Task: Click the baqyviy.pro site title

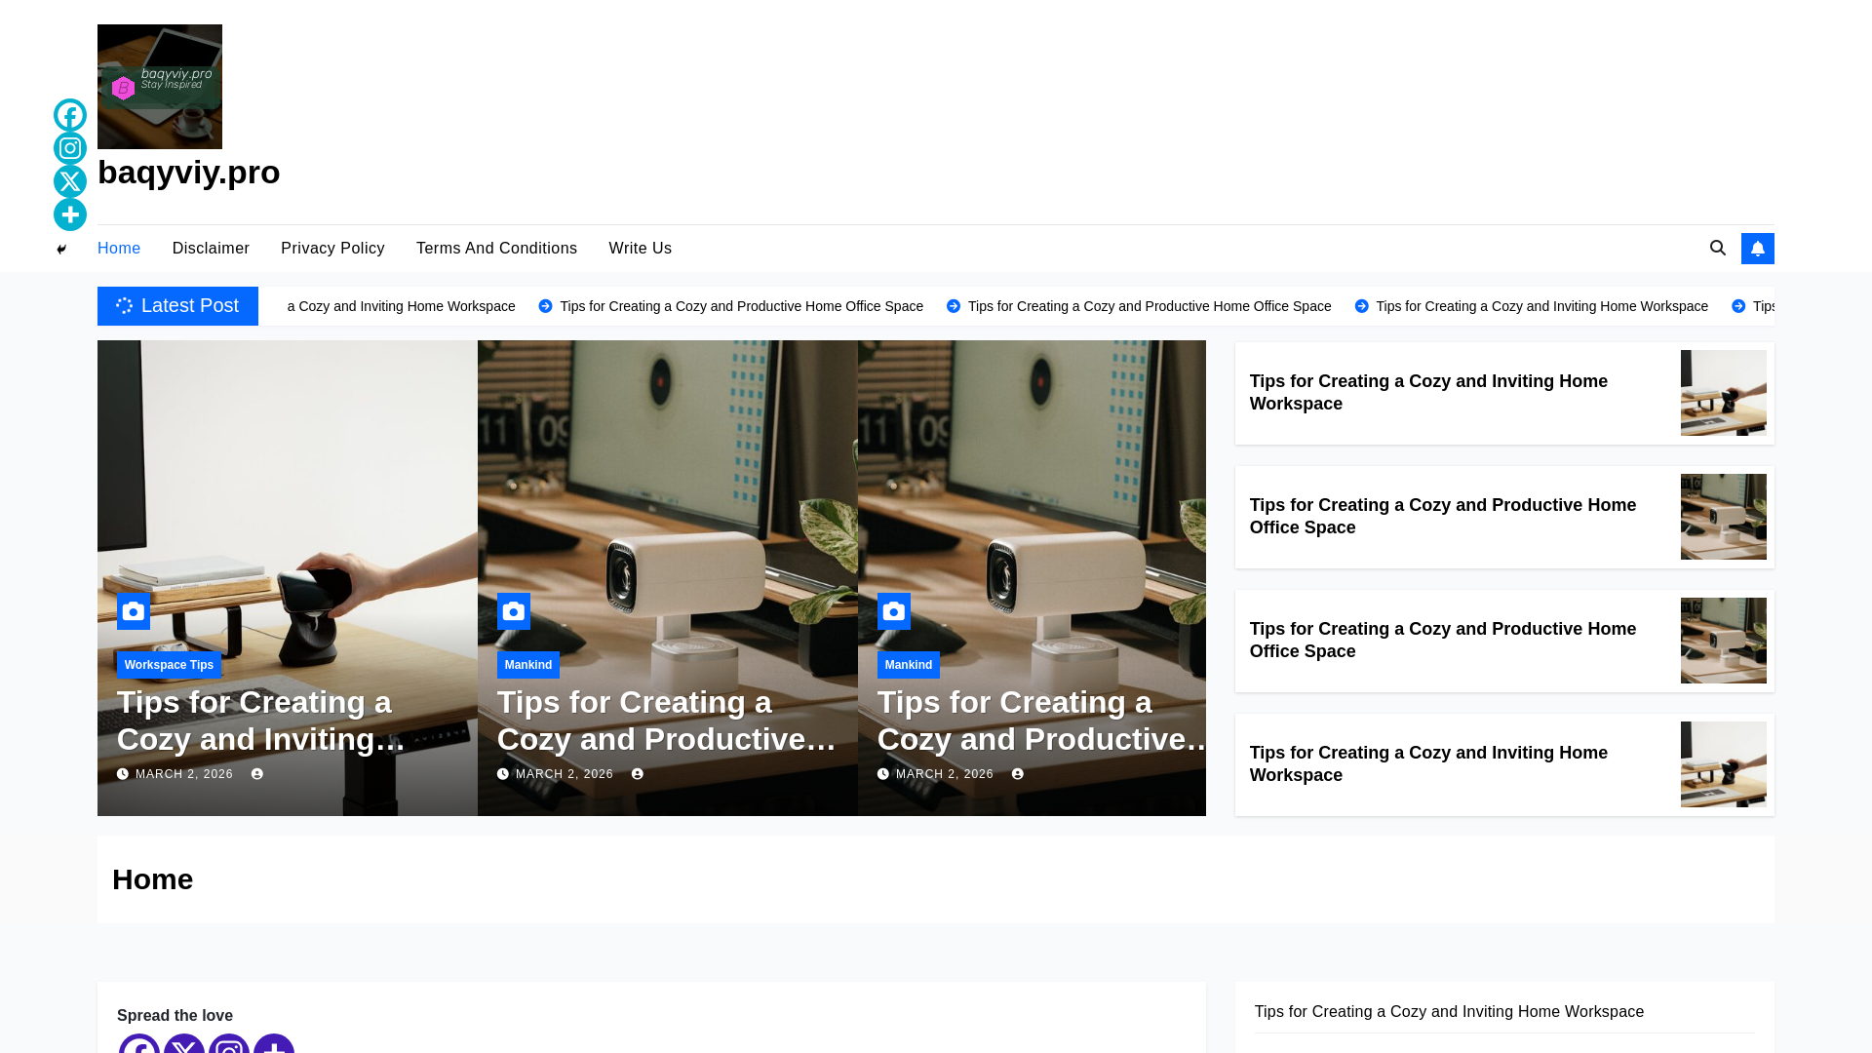Action: [x=189, y=173]
